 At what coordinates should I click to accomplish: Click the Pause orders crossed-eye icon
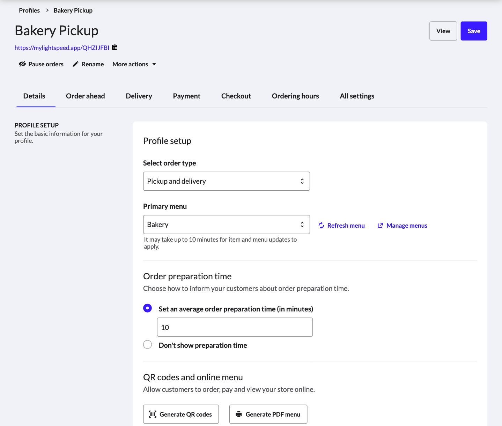22,64
